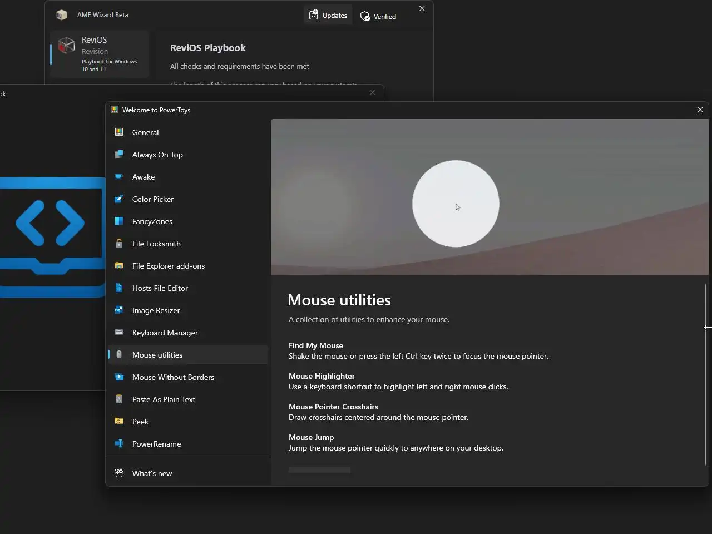The image size is (712, 534).
Task: Click the Paste As Plain Text icon
Action: tap(119, 399)
